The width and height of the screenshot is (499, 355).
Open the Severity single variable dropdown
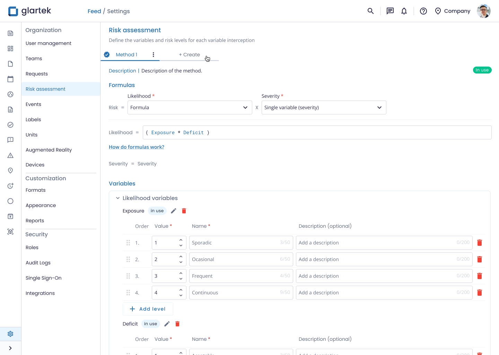[x=324, y=107]
